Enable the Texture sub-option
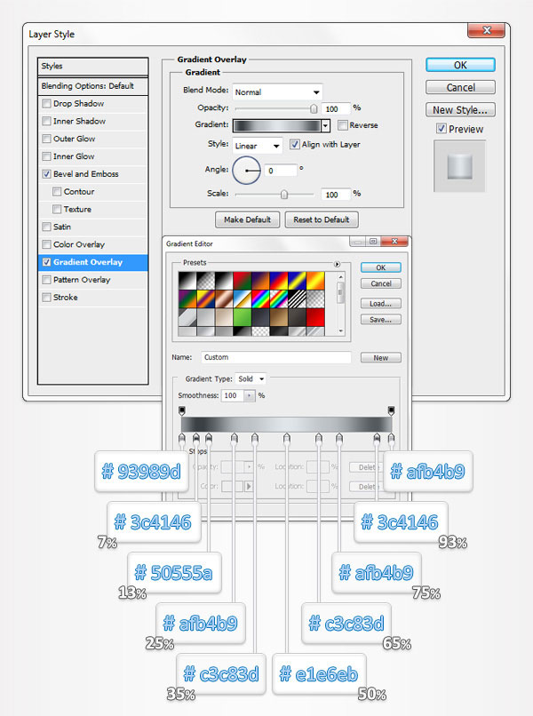This screenshot has width=533, height=716. point(57,209)
